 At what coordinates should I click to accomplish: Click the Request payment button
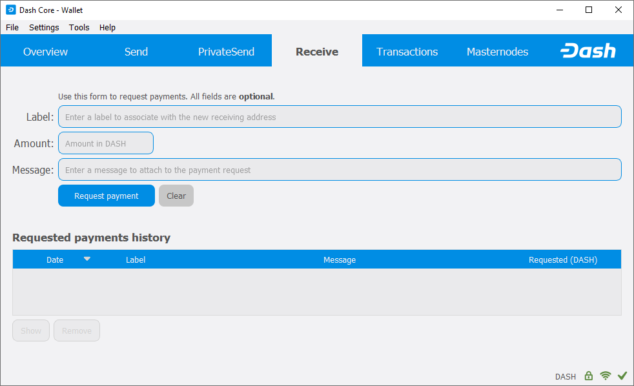(x=107, y=196)
